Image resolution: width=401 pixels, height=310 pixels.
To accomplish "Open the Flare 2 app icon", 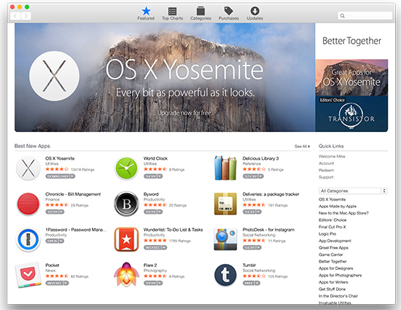I will [126, 275].
